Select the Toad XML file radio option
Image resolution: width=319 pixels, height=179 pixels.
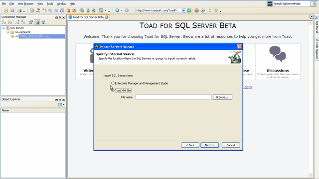pos(113,90)
